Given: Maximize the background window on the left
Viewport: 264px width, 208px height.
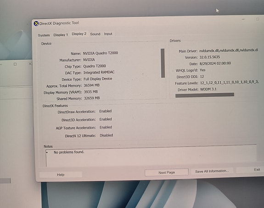Looking at the screenshot, I should 15,64.
